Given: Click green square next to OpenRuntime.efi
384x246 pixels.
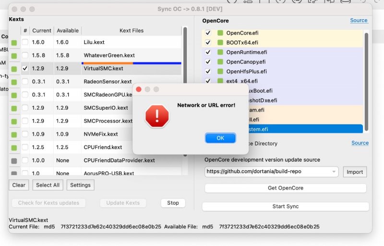Looking at the screenshot, I should tap(220, 52).
